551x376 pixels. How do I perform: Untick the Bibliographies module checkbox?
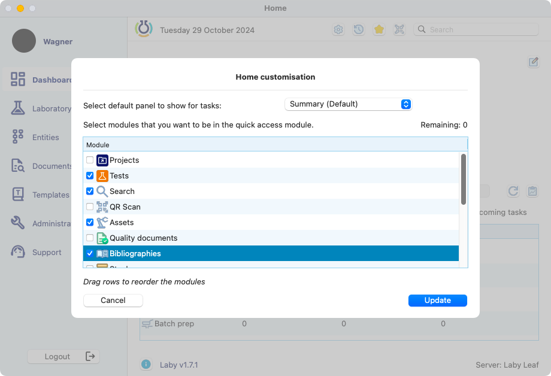90,253
